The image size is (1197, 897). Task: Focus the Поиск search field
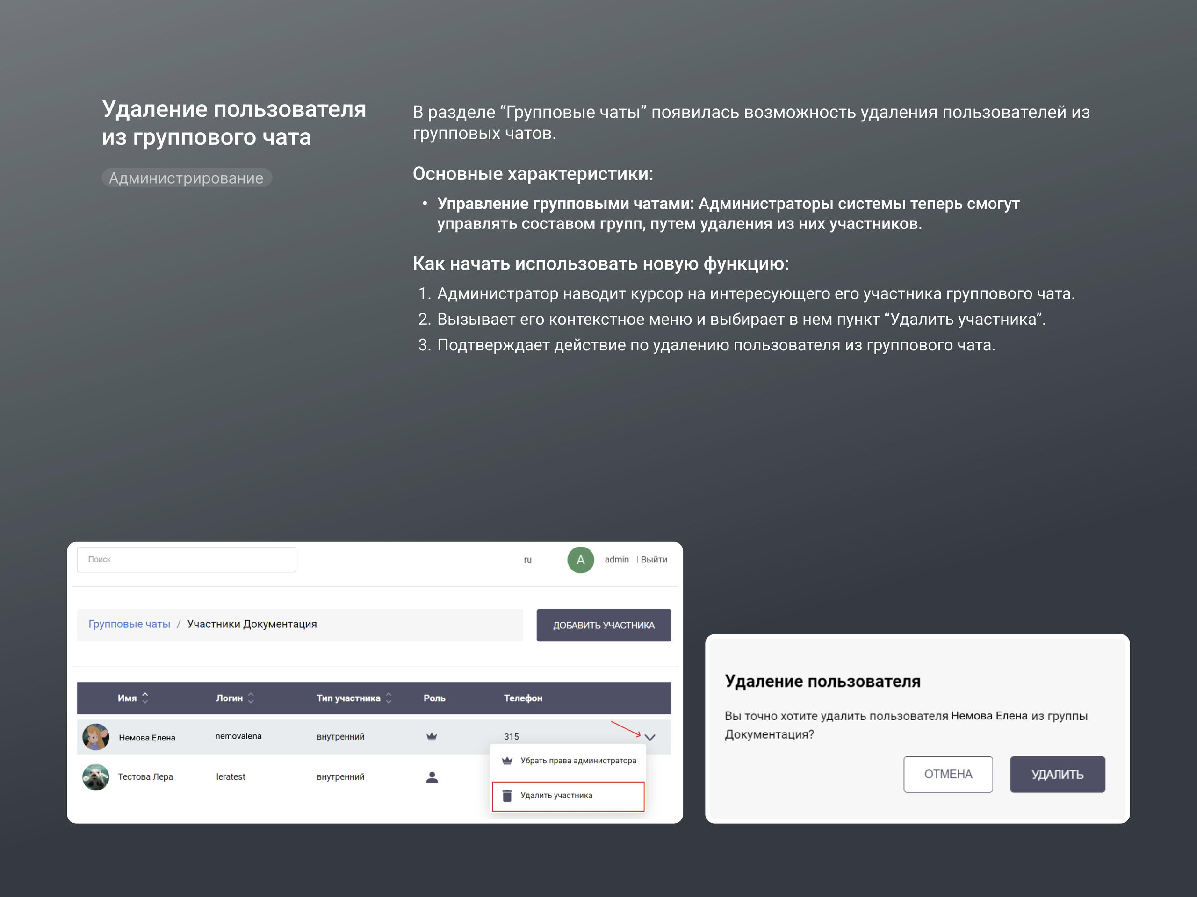[187, 560]
